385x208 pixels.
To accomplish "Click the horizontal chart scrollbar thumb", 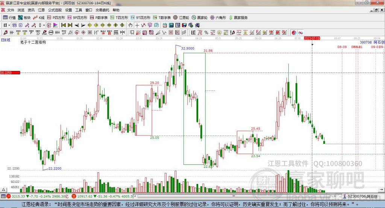I will point(233,196).
